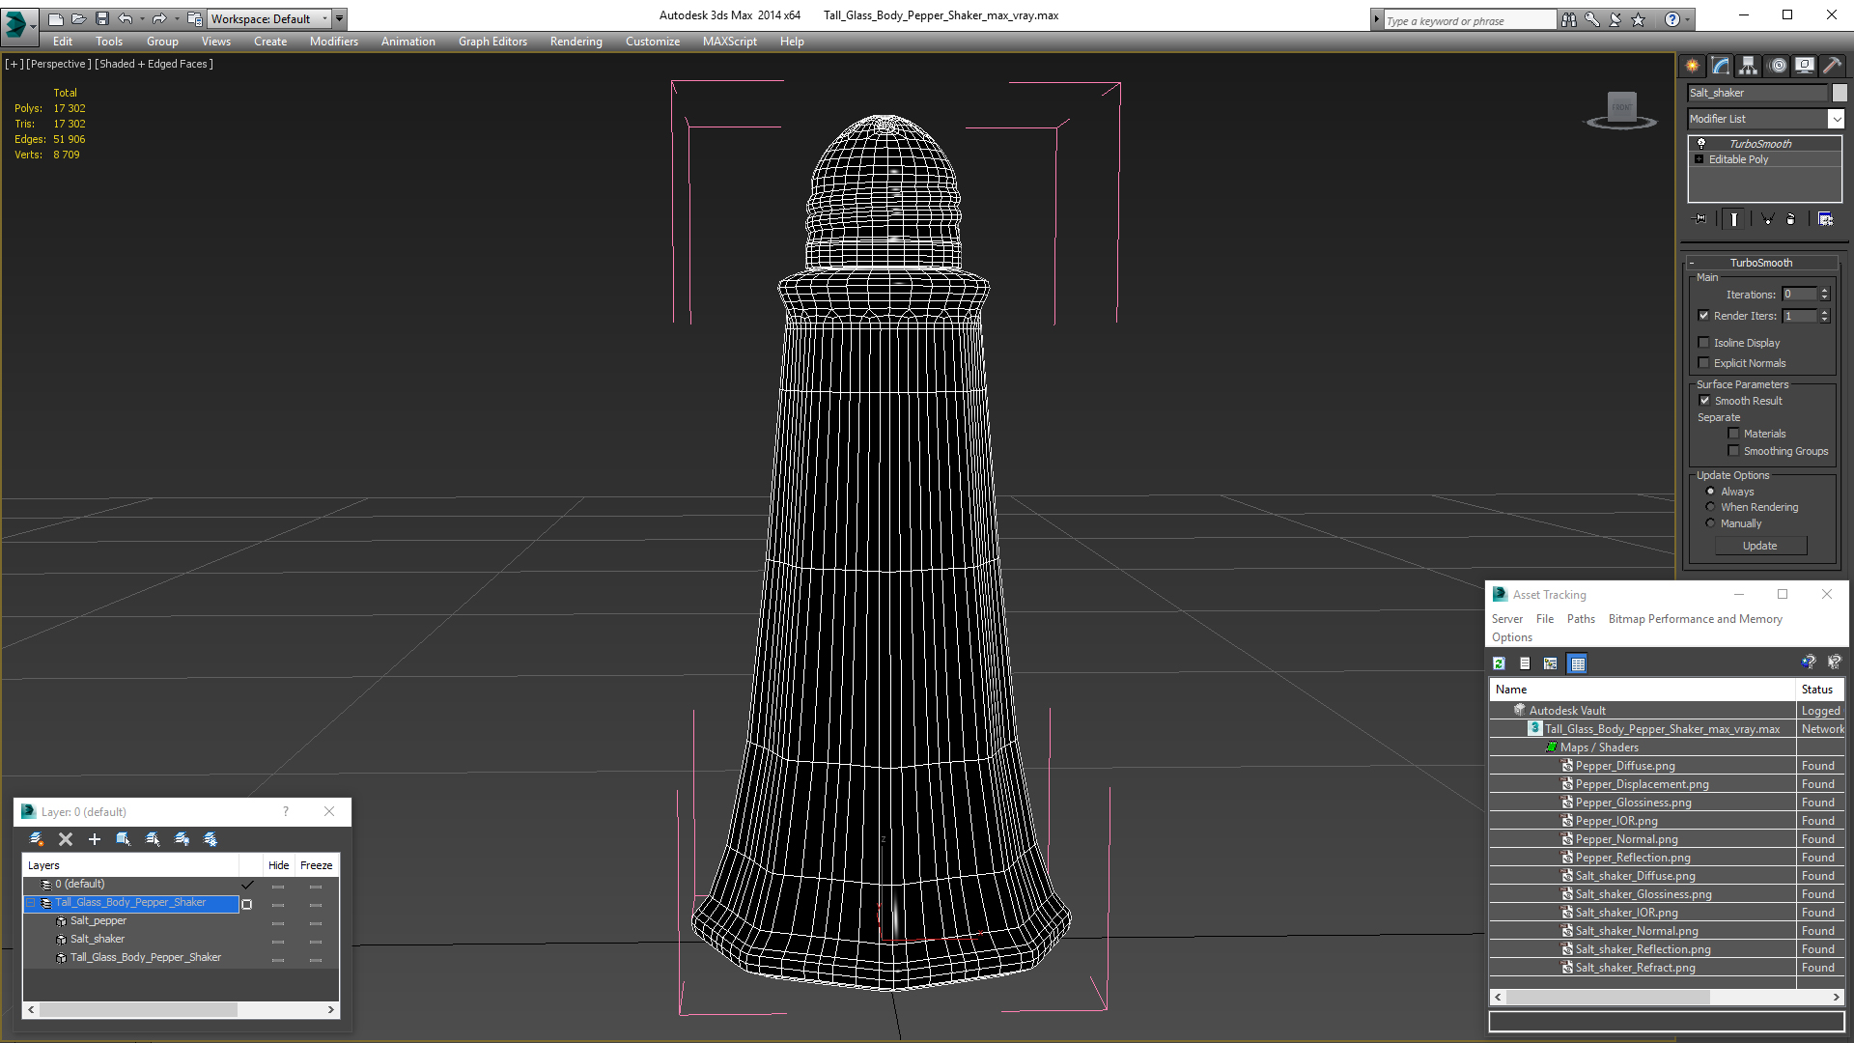Image resolution: width=1854 pixels, height=1043 pixels.
Task: Click the keyword search input field
Action: 1469,20
